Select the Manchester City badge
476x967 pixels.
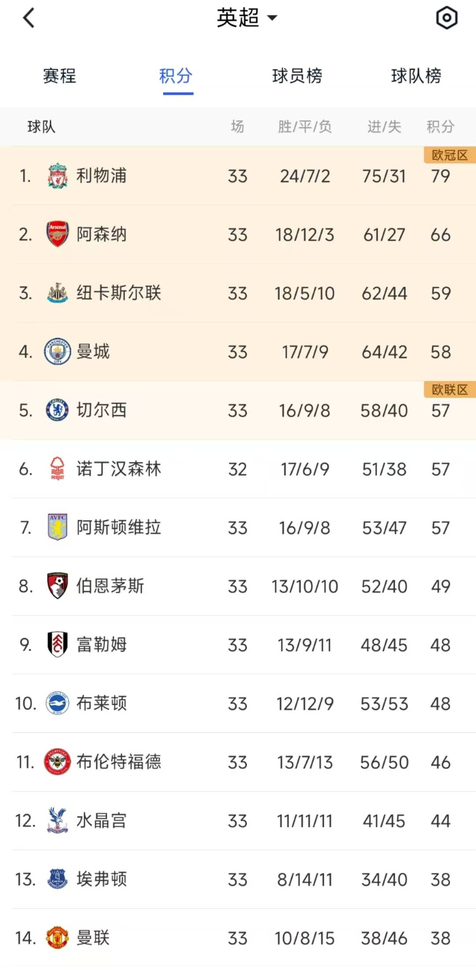click(57, 352)
